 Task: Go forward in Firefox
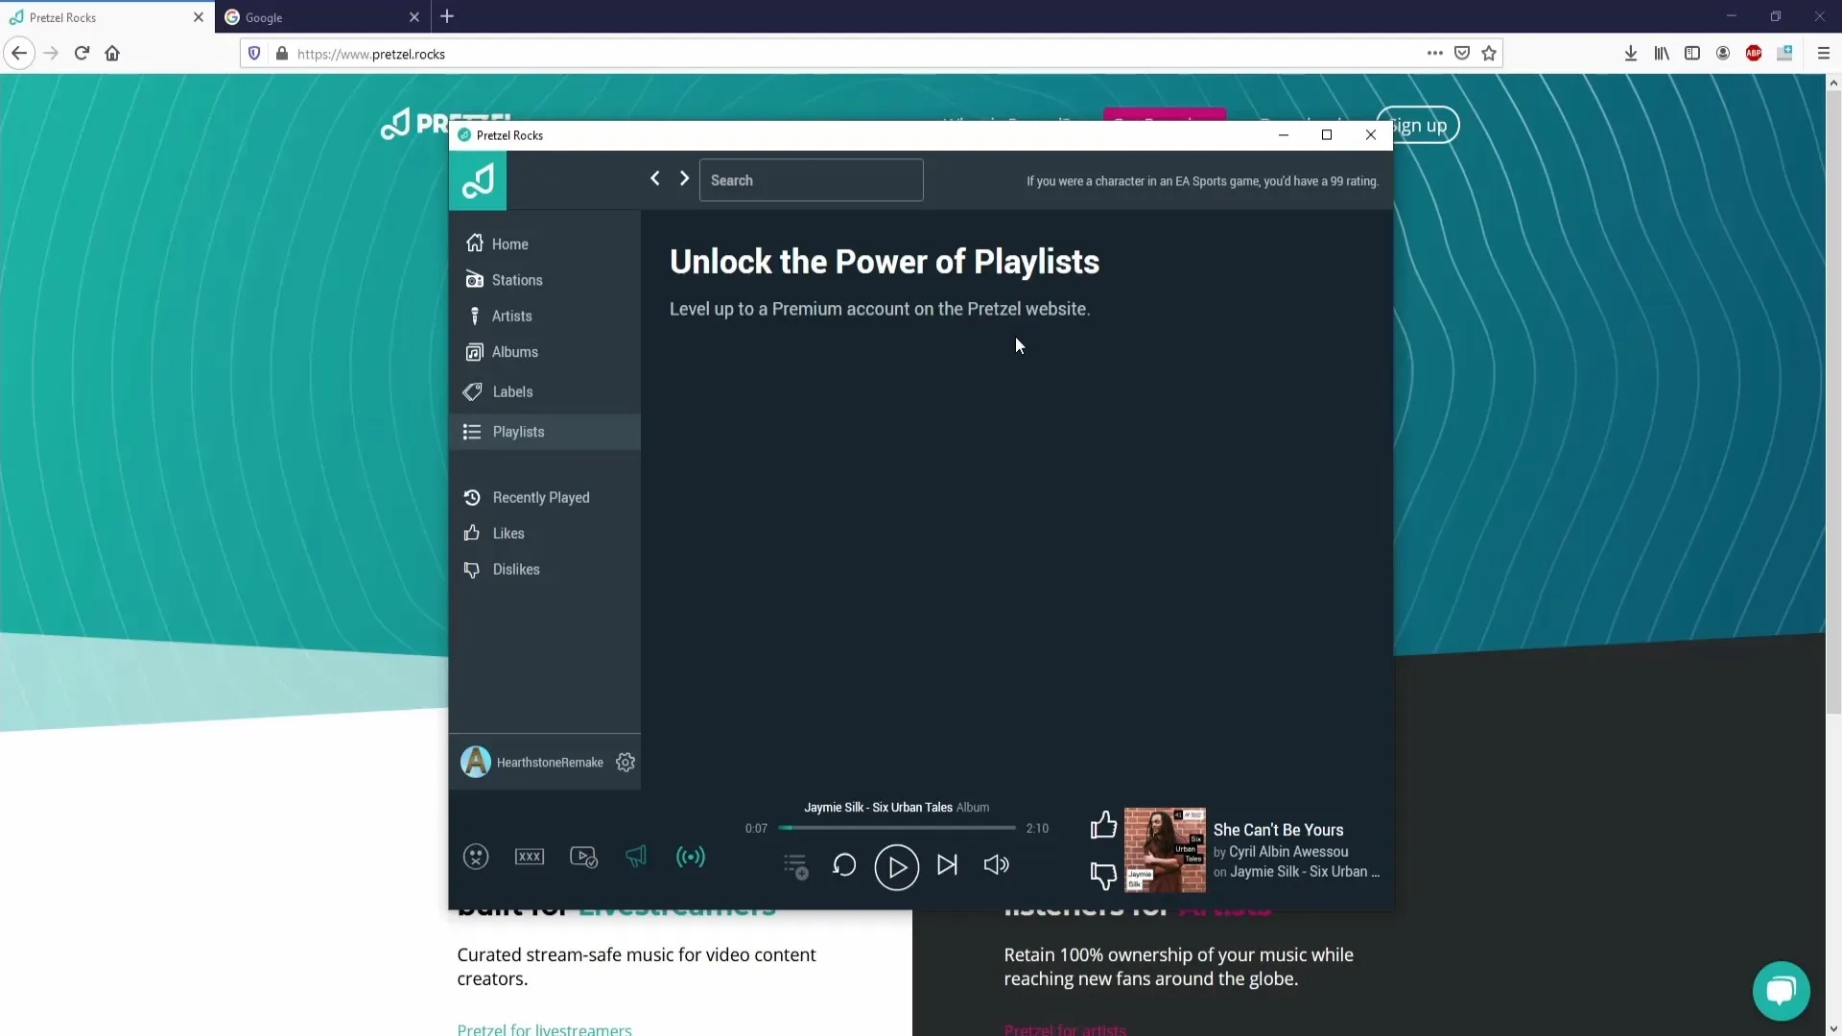pyautogui.click(x=51, y=54)
